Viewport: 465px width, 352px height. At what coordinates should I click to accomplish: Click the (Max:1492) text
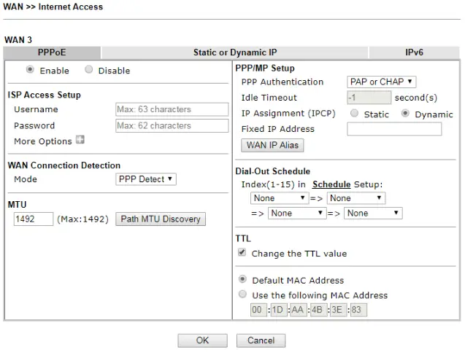(x=82, y=219)
